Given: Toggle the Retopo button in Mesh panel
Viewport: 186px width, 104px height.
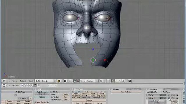Looking at the screenshot, I should [42, 97].
